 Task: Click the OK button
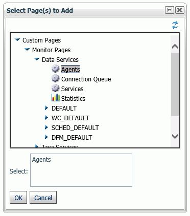18,198
